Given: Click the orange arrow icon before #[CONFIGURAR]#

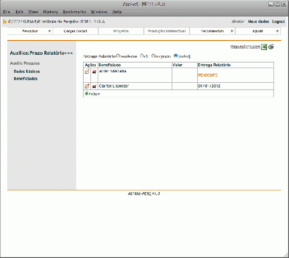Looking at the screenshot, I should pos(5,21).
